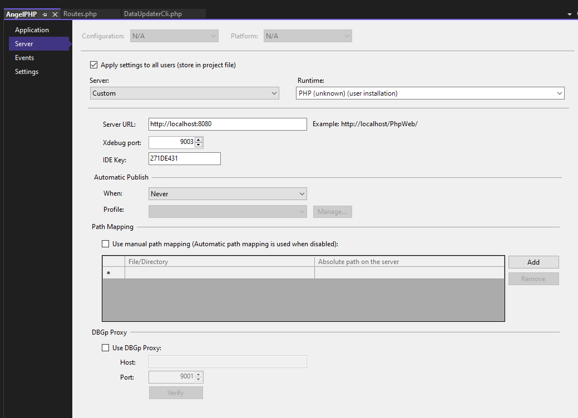Open the tab overflow arrow at top right

point(569,14)
